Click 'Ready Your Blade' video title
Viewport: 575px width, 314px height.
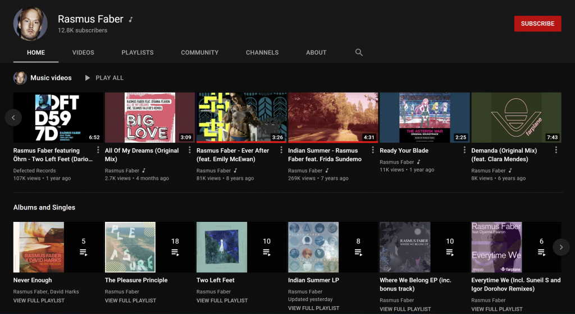click(x=404, y=151)
